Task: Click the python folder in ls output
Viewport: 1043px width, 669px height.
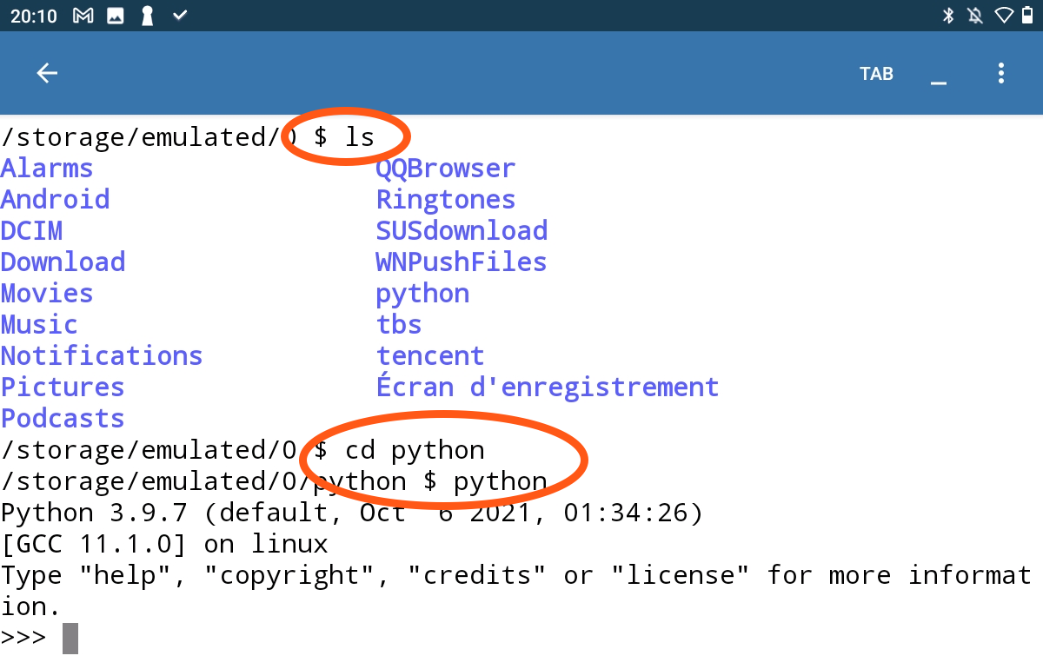Action: click(x=422, y=294)
